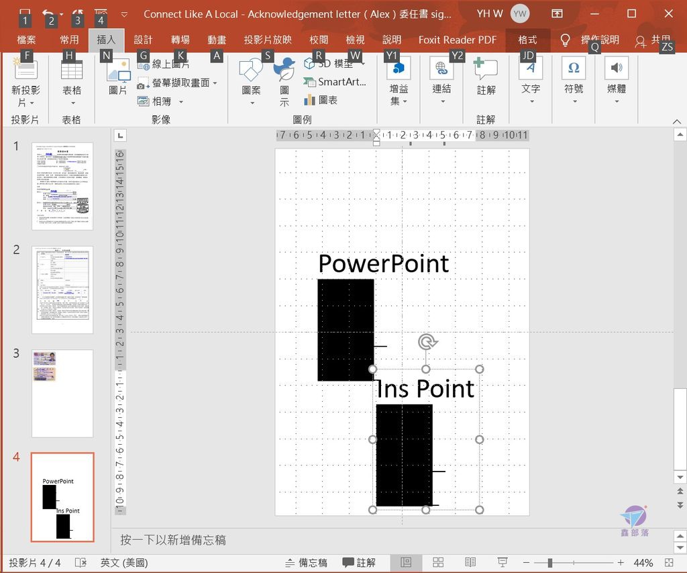Click the Tell Me (操作說明) search box
The height and width of the screenshot is (573, 687).
[x=600, y=40]
